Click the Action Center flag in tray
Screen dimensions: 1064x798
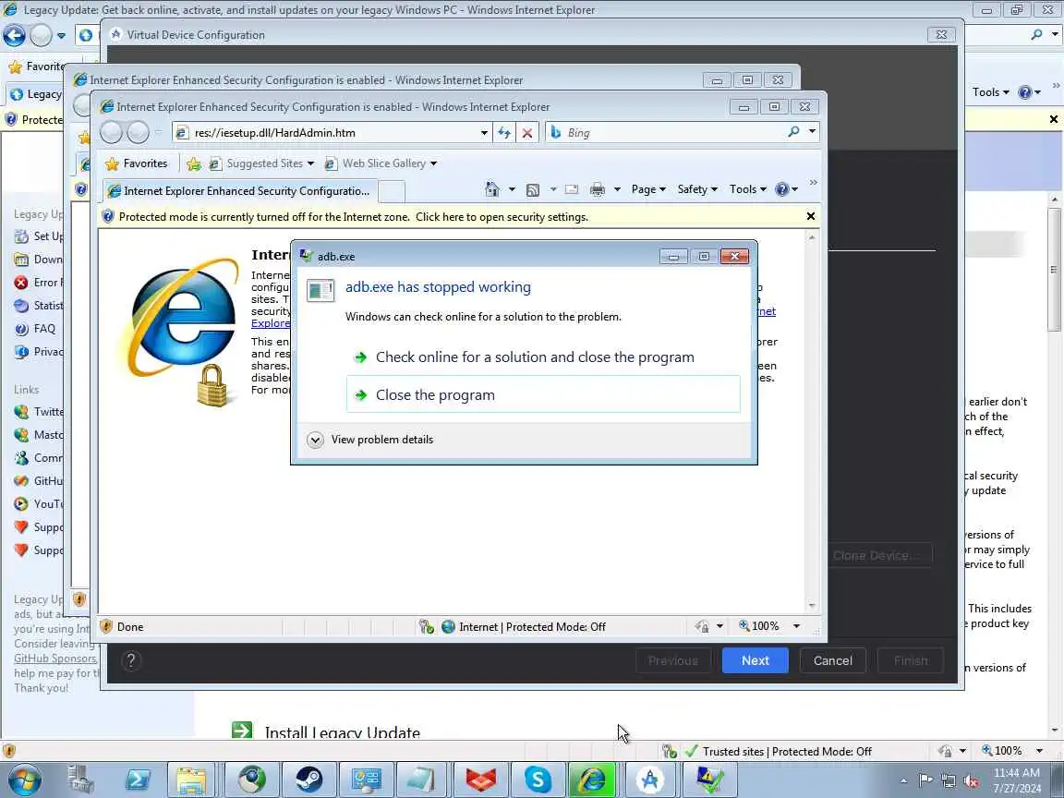coord(925,780)
